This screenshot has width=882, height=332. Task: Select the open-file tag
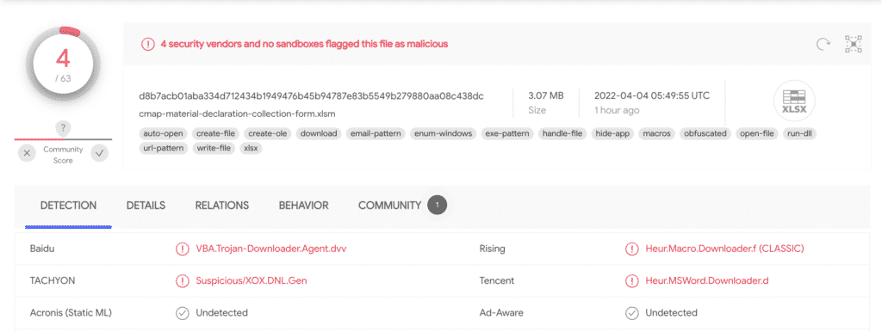(757, 133)
